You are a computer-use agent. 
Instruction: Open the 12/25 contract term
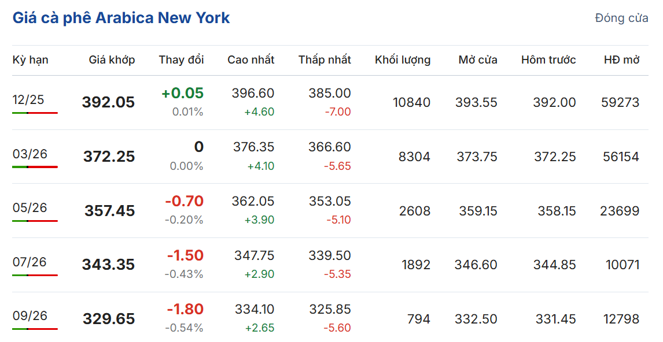click(28, 99)
